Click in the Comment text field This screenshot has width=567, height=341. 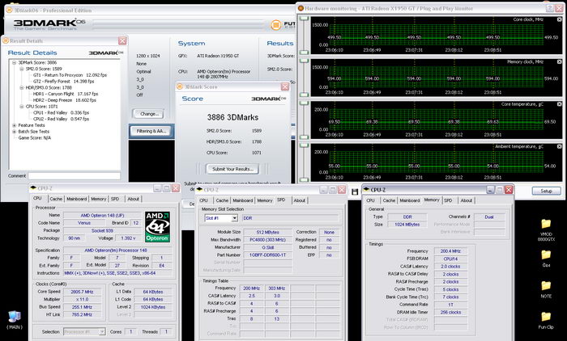(75, 175)
